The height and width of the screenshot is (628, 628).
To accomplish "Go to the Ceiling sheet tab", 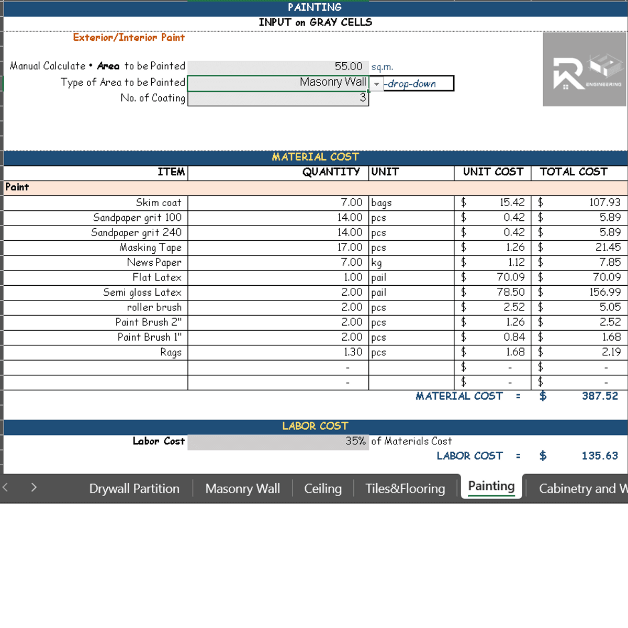I will 323,488.
